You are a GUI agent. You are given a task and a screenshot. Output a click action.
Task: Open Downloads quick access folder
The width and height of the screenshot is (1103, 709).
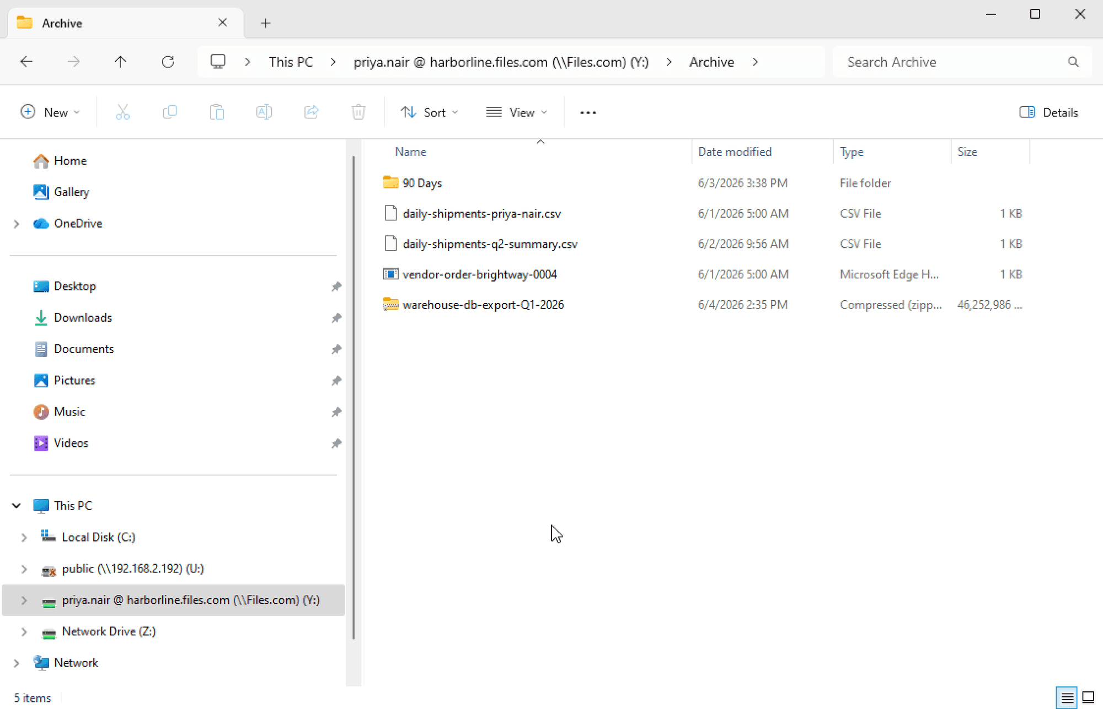click(x=72, y=317)
